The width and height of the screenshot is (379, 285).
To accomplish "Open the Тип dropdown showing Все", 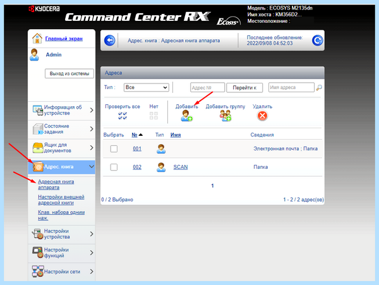I will click(x=147, y=87).
